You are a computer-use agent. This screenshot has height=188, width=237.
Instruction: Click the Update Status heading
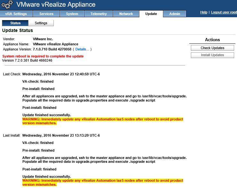coord(18,30)
